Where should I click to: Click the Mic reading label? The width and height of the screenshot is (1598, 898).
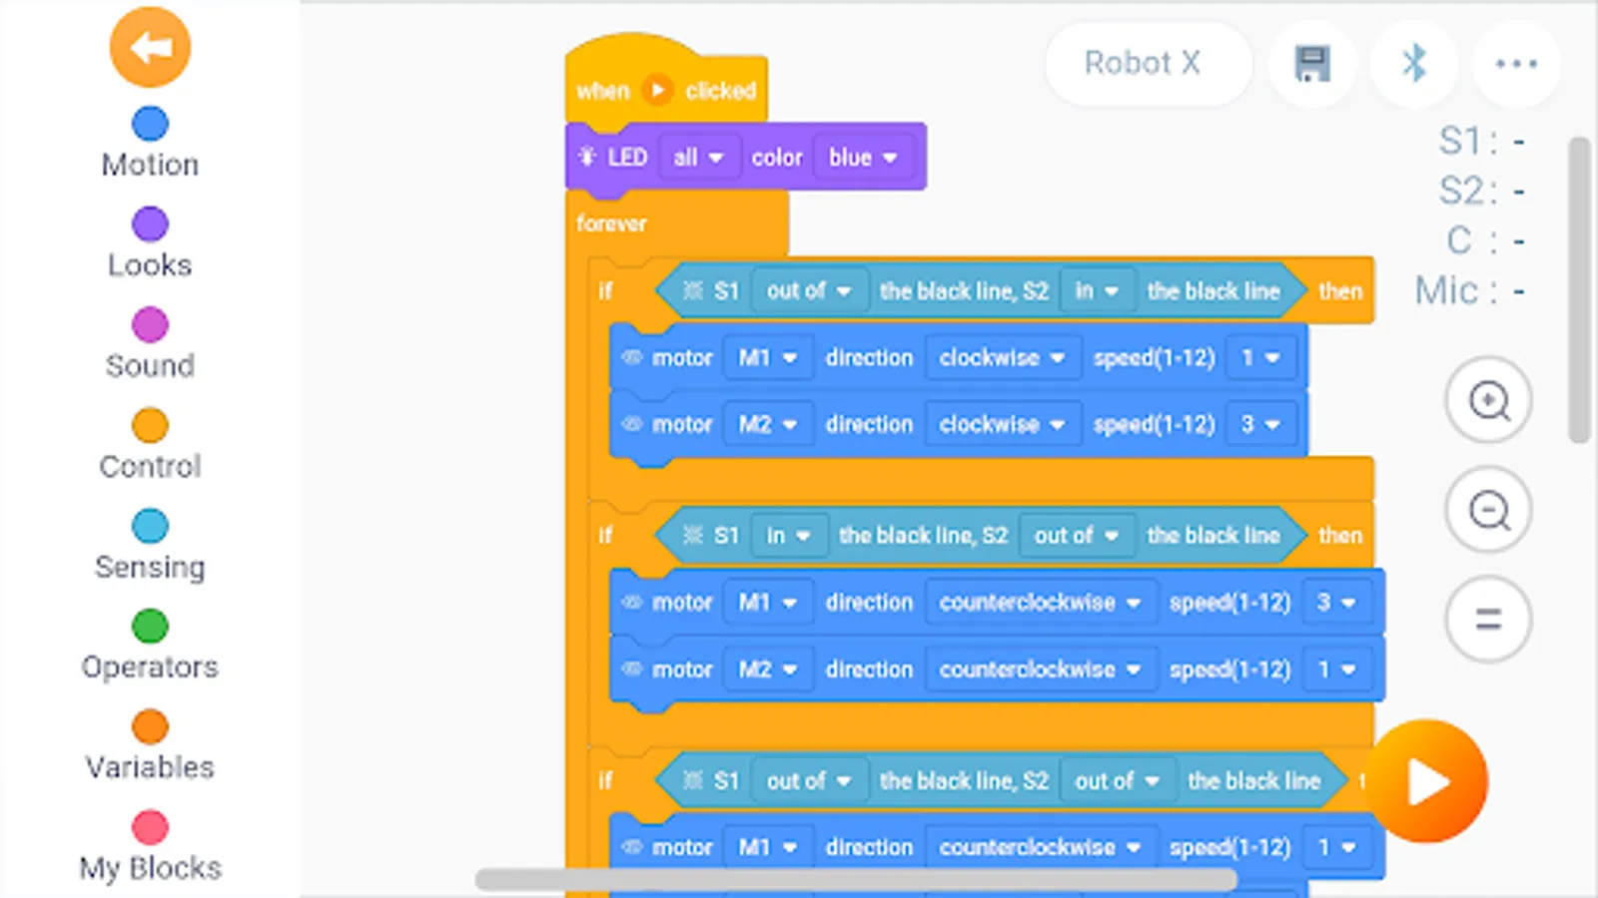coord(1470,291)
